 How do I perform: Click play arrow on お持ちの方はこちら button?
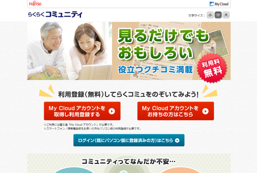pos(205,111)
